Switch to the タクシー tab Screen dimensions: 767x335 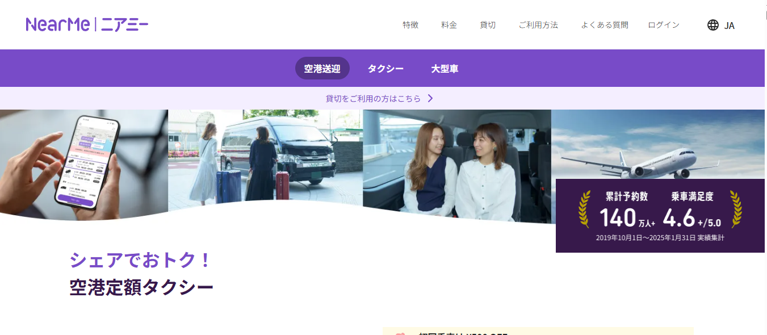tap(385, 69)
